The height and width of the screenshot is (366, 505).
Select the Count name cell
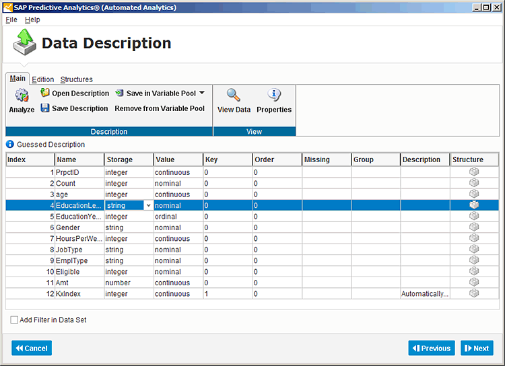79,183
